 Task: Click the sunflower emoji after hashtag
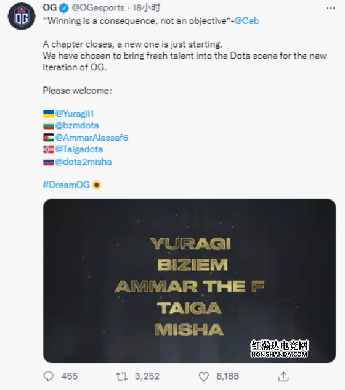tap(97, 185)
